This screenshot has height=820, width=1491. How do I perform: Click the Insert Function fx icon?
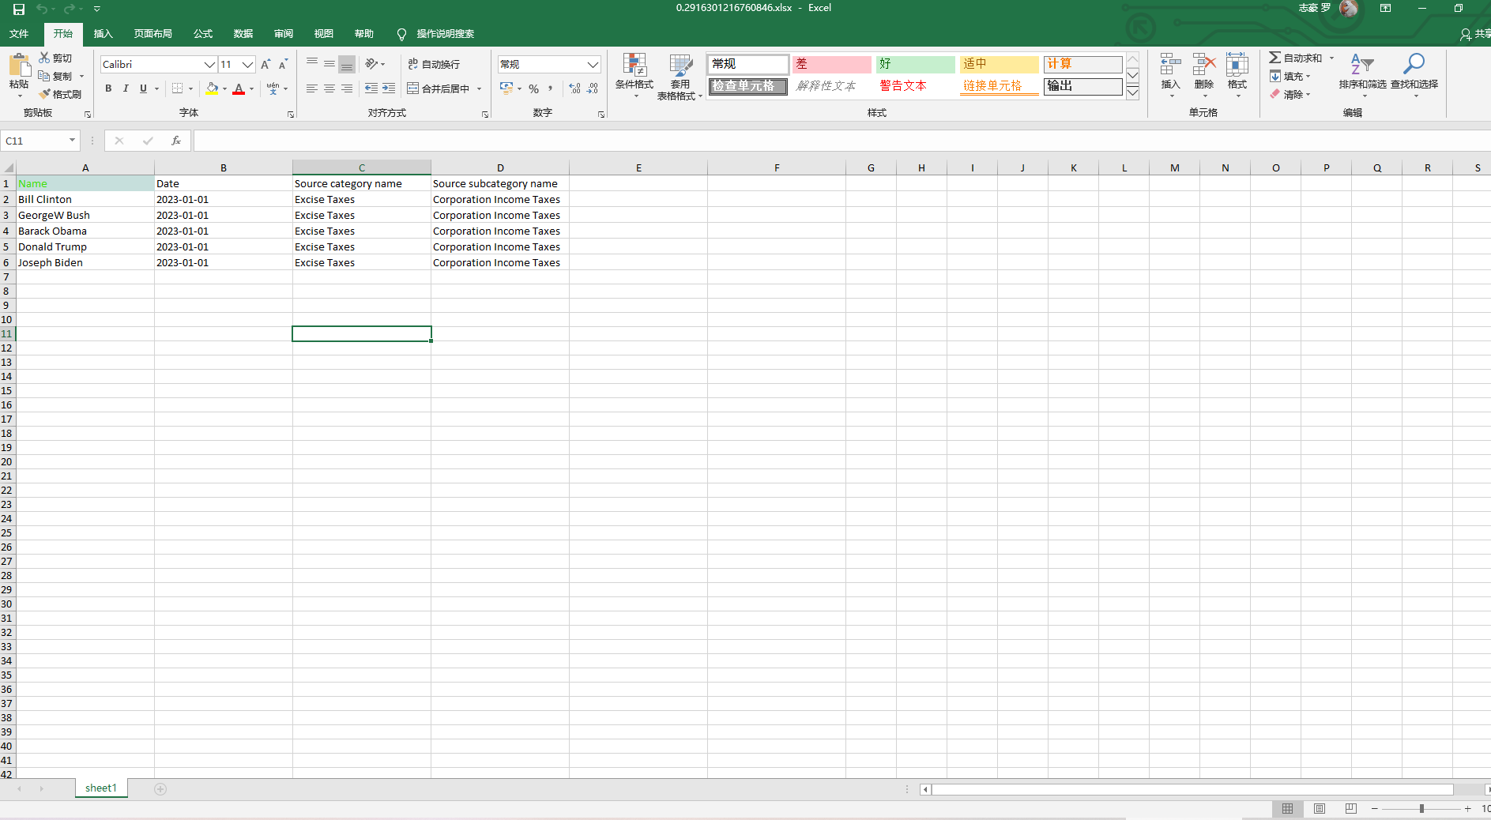[x=175, y=141]
